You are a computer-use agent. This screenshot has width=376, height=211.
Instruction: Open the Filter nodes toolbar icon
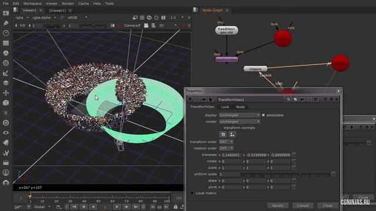6,63
